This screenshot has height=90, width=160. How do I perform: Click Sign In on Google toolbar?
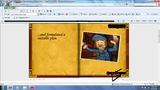[x=154, y=14]
